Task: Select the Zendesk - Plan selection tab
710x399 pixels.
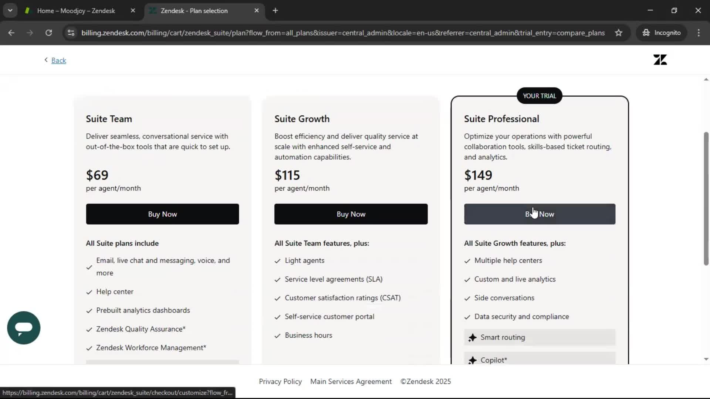Action: tap(194, 11)
